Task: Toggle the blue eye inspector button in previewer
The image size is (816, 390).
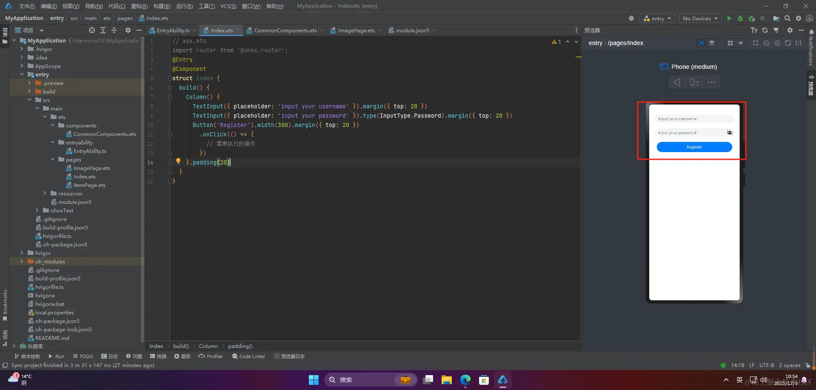Action: [x=702, y=43]
